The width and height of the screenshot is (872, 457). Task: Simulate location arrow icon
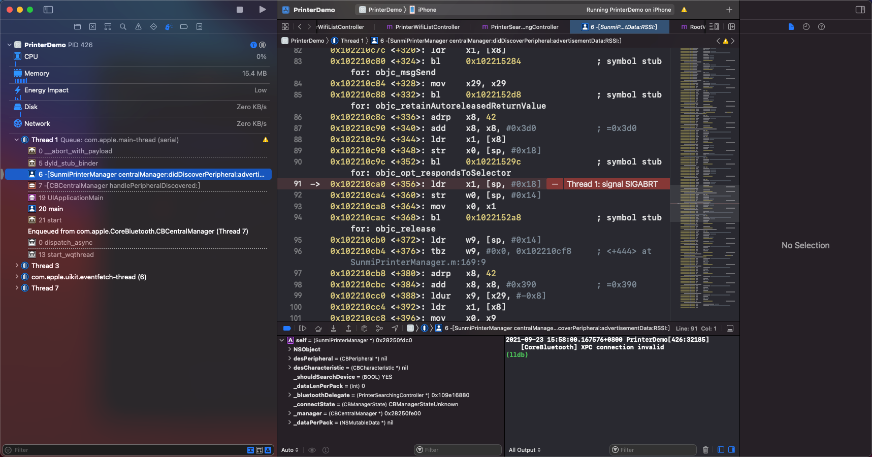395,329
